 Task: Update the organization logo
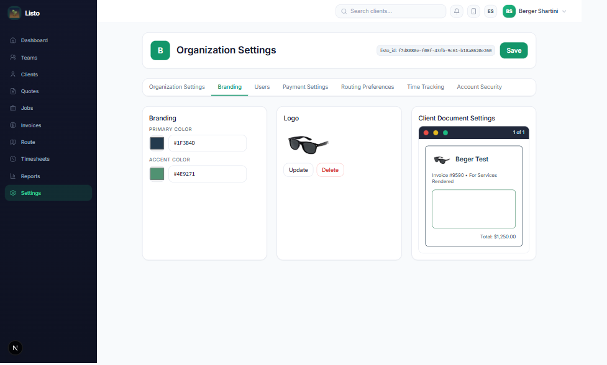[298, 169]
